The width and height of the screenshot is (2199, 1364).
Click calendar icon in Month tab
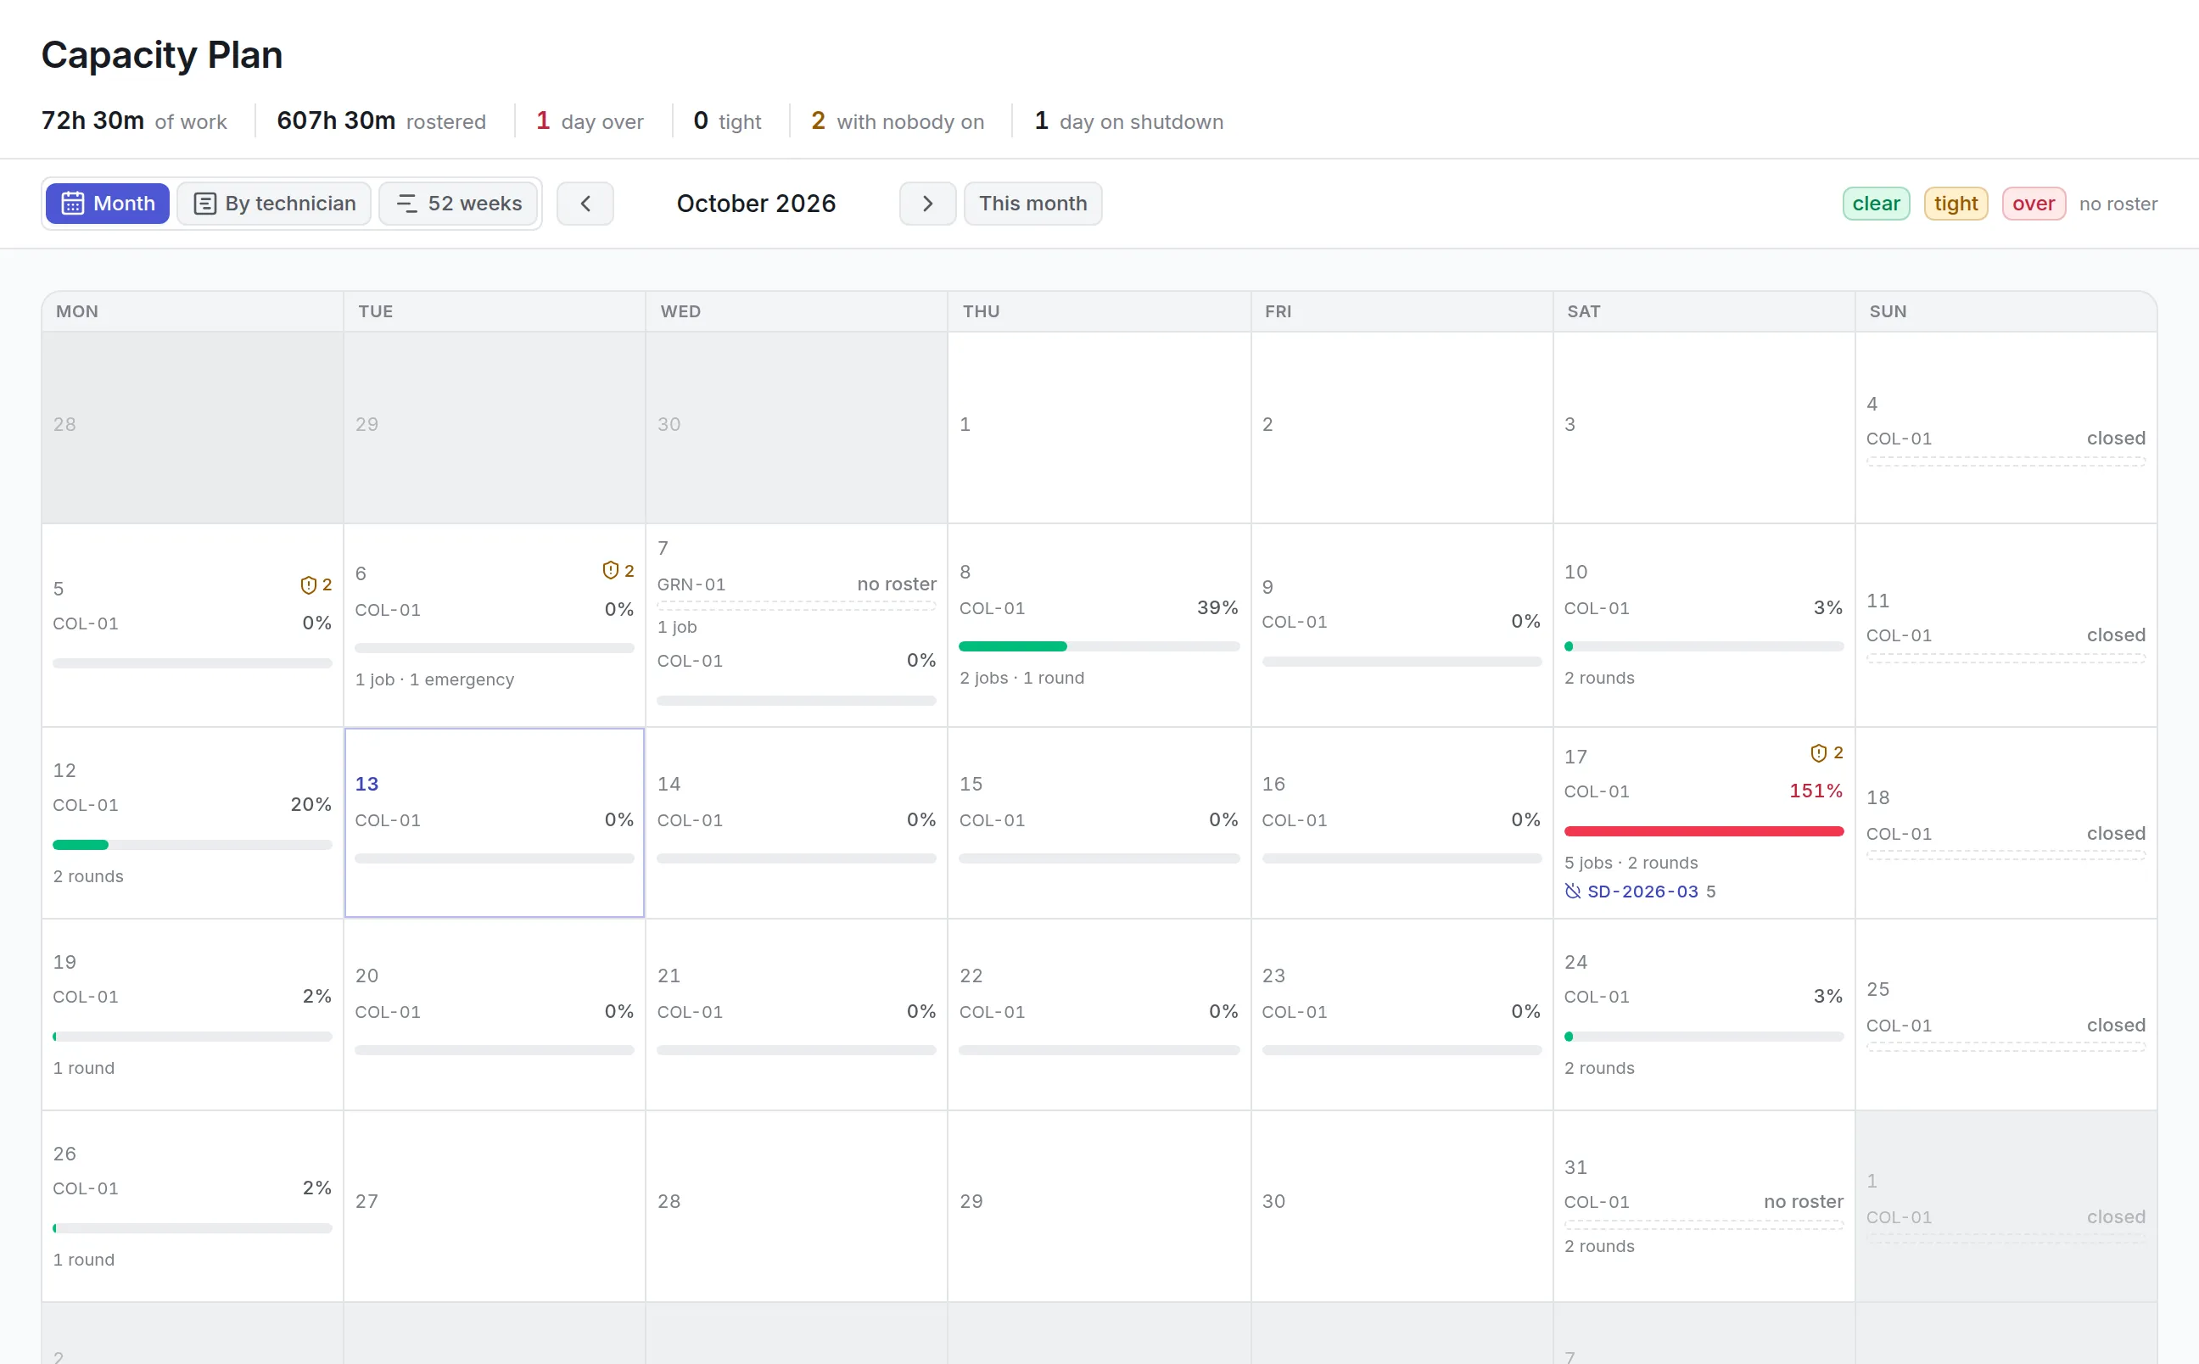coord(73,204)
